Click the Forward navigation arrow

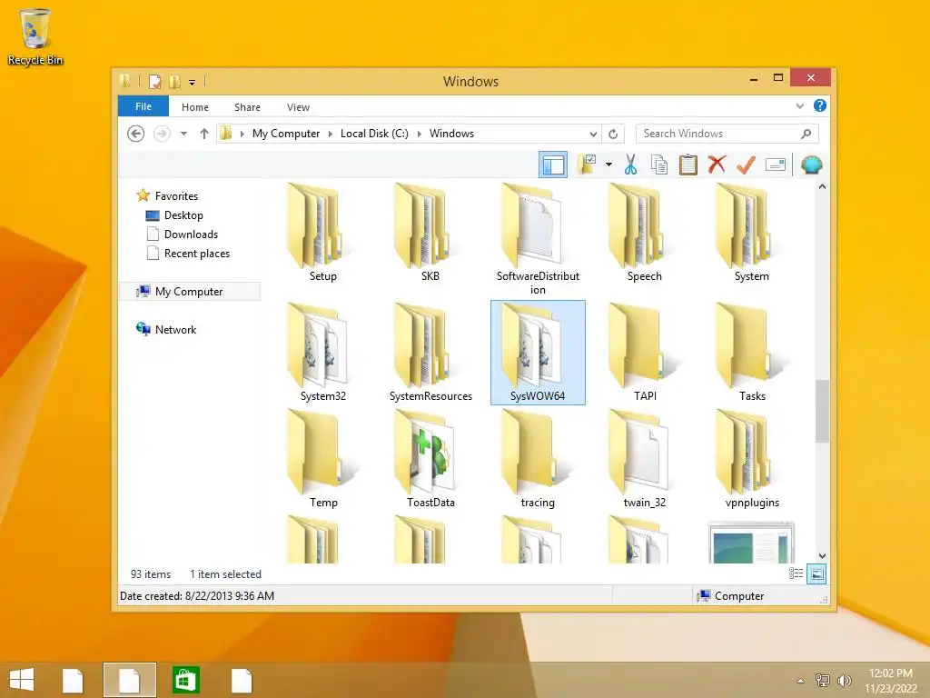point(162,134)
